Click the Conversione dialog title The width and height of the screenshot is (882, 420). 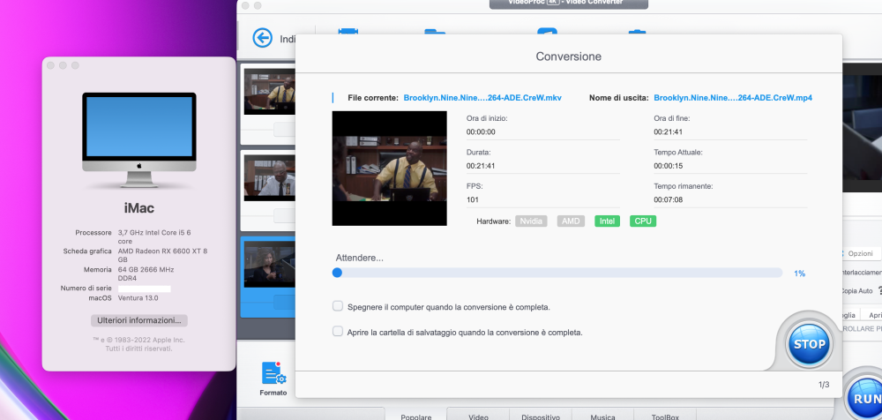click(568, 56)
